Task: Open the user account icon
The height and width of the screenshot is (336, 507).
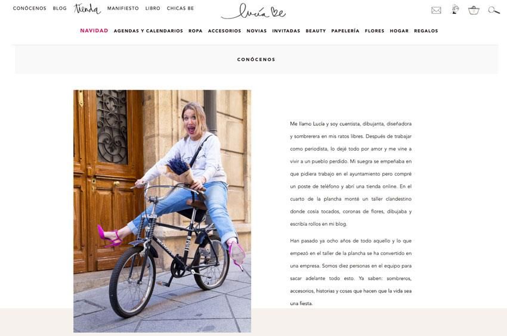Action: (455, 10)
